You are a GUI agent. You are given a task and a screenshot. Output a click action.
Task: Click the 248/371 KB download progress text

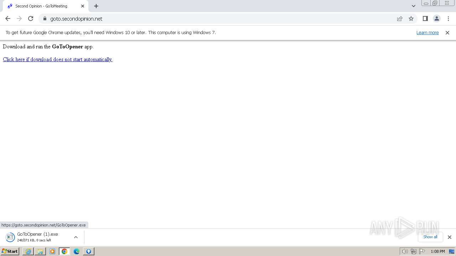[x=34, y=240]
